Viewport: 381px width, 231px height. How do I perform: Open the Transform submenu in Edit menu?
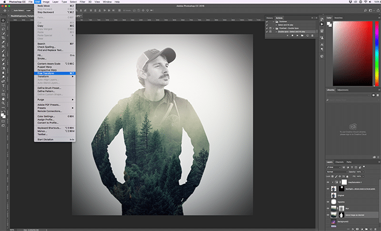tap(55, 77)
